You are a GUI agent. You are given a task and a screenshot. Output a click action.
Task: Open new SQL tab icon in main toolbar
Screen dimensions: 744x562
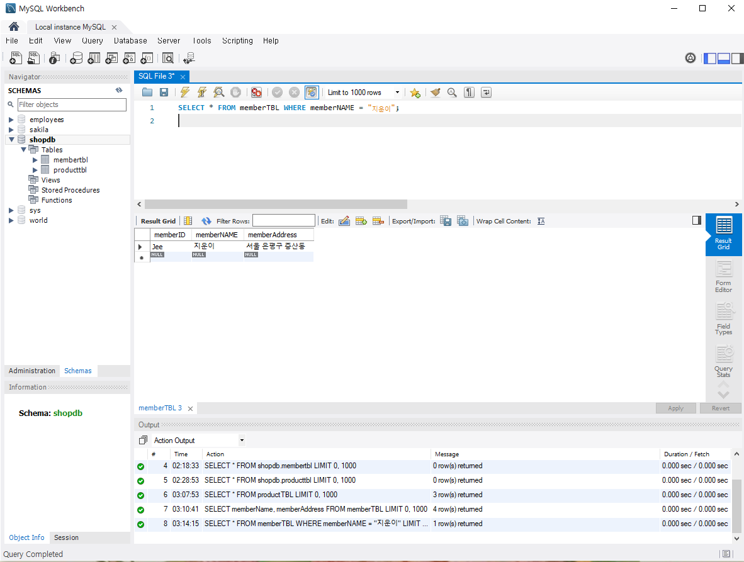[15, 58]
